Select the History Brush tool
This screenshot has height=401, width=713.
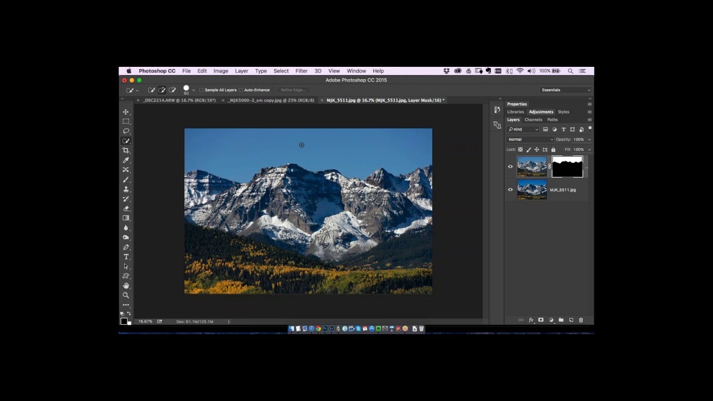(126, 199)
